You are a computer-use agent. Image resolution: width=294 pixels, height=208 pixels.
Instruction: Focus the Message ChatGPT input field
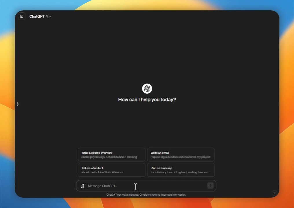click(x=146, y=186)
